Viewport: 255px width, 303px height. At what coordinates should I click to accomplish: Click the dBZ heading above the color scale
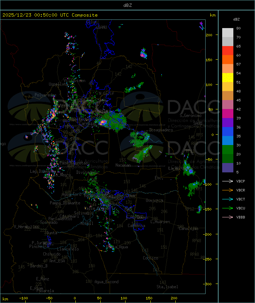(x=236, y=19)
